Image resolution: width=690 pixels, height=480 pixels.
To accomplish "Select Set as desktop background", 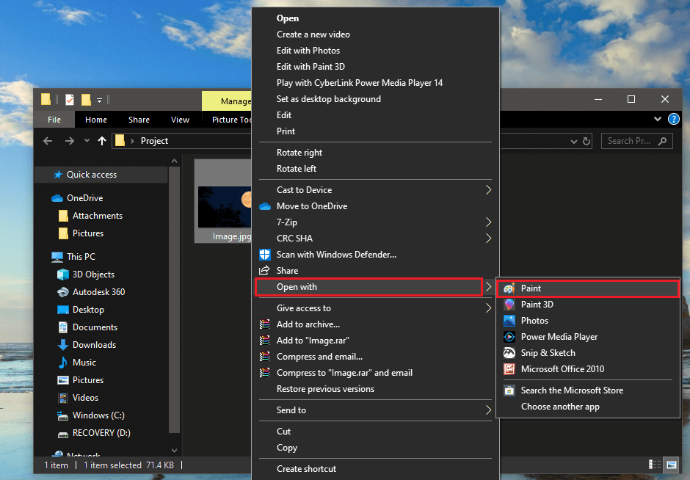I will [x=328, y=99].
